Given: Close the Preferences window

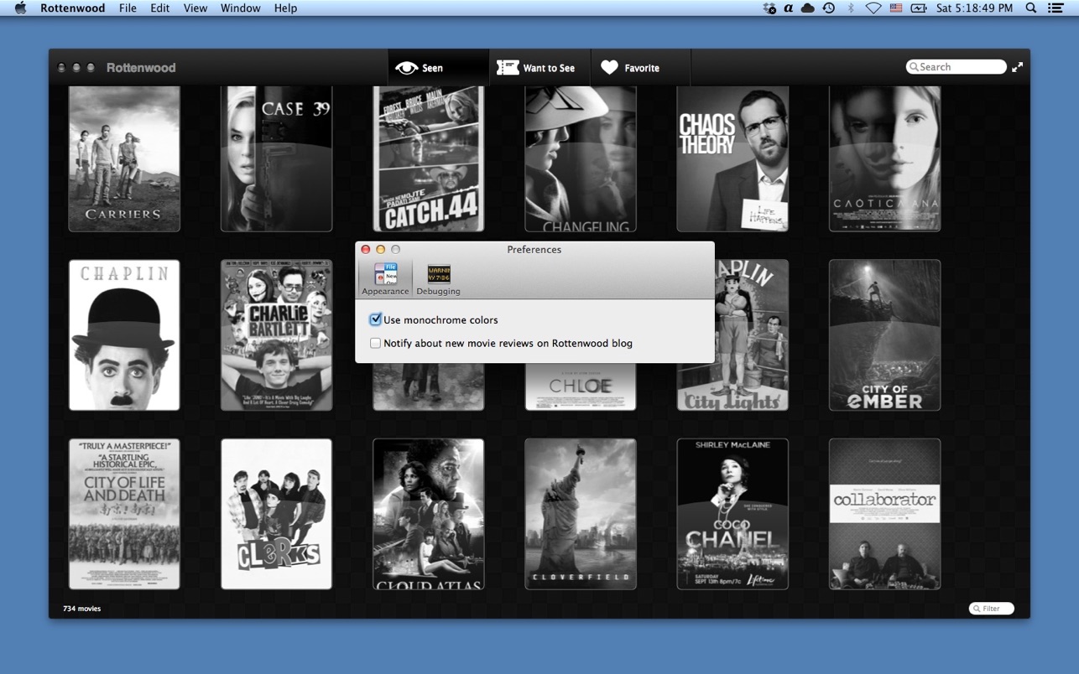Looking at the screenshot, I should [366, 249].
